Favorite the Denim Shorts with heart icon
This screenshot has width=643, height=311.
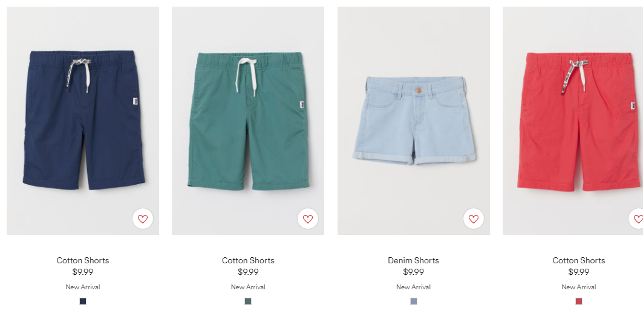[474, 219]
